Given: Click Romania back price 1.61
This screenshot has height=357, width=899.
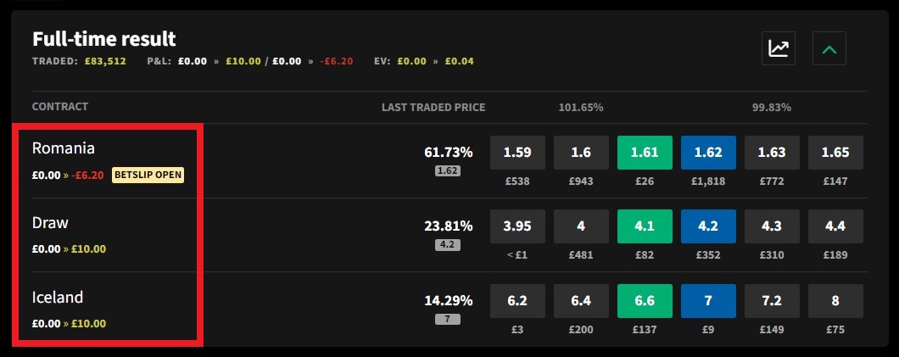Looking at the screenshot, I should click(645, 153).
